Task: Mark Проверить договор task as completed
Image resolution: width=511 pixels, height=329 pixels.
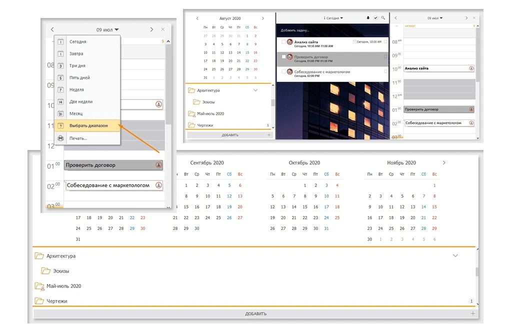Action: coord(283,57)
